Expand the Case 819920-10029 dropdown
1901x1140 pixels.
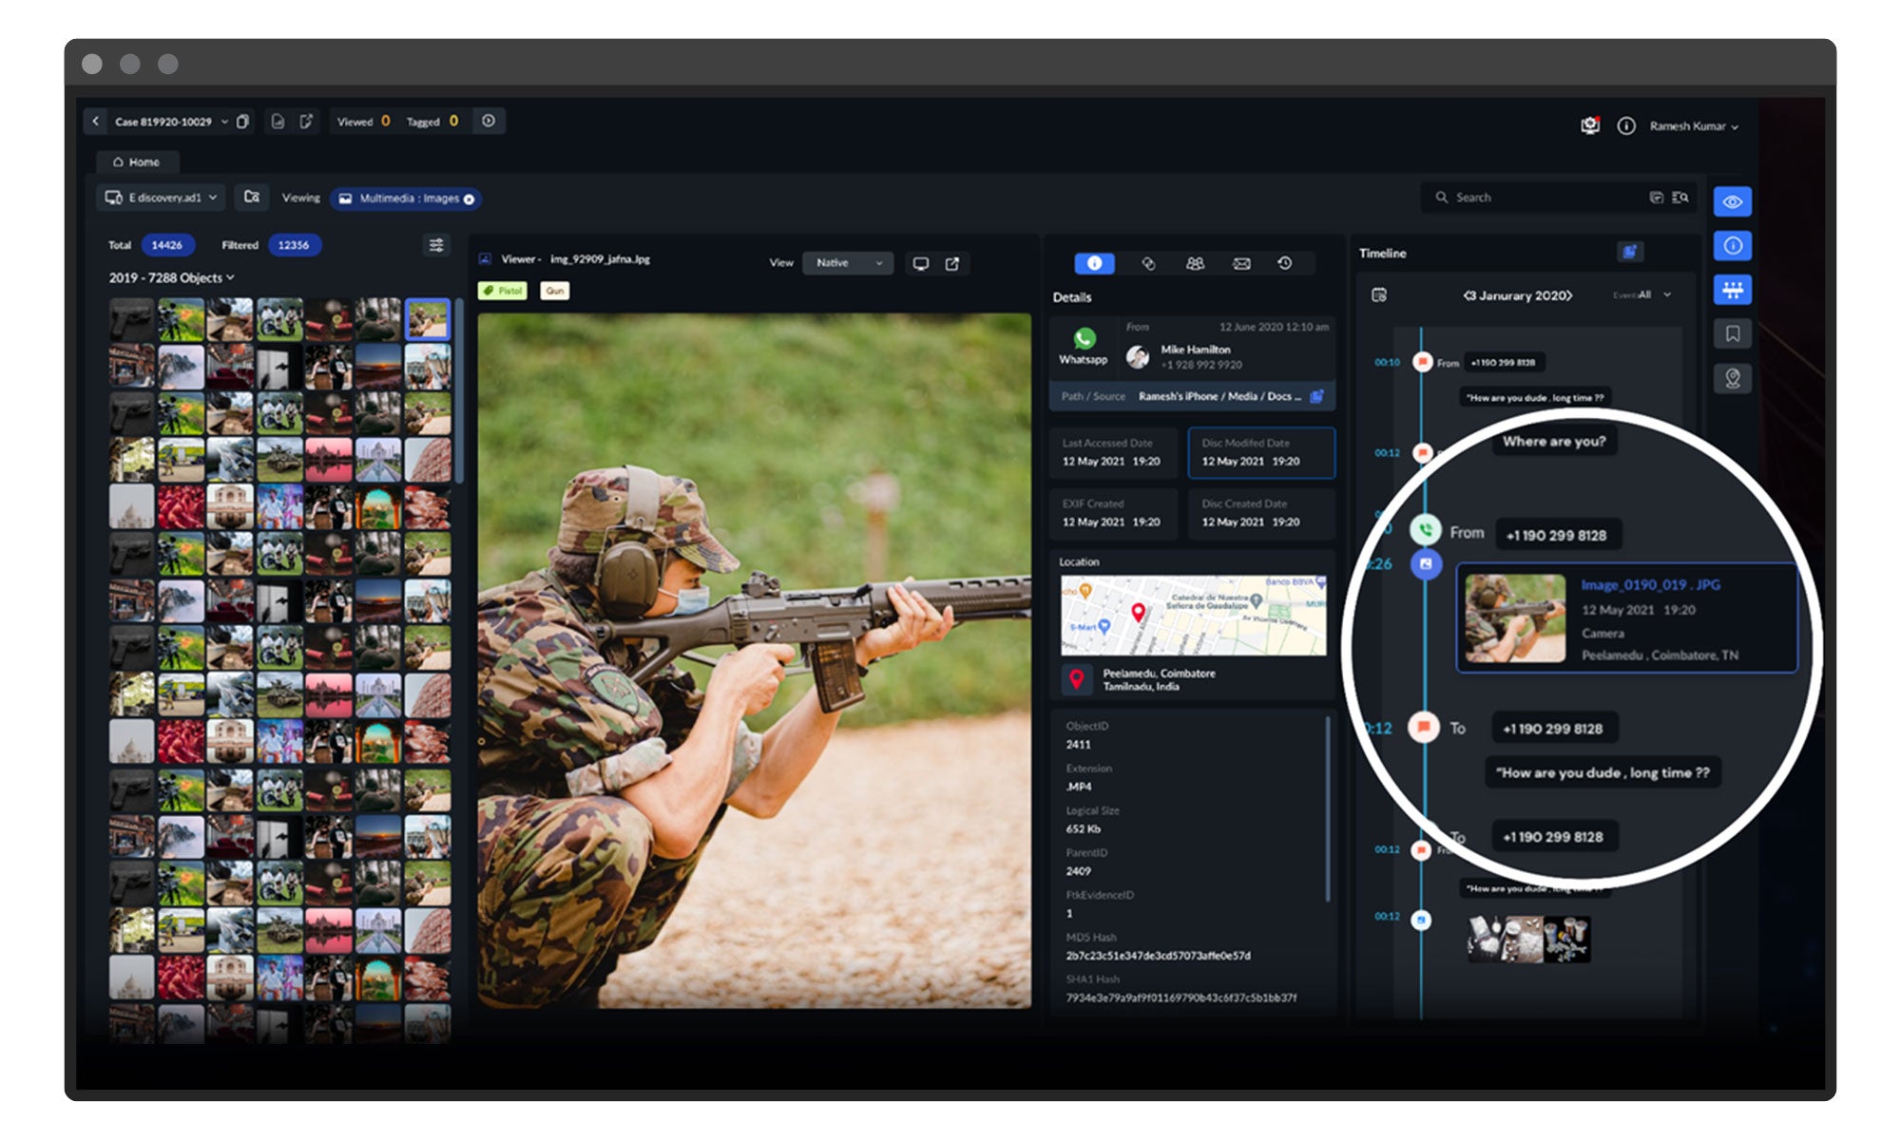pyautogui.click(x=224, y=122)
